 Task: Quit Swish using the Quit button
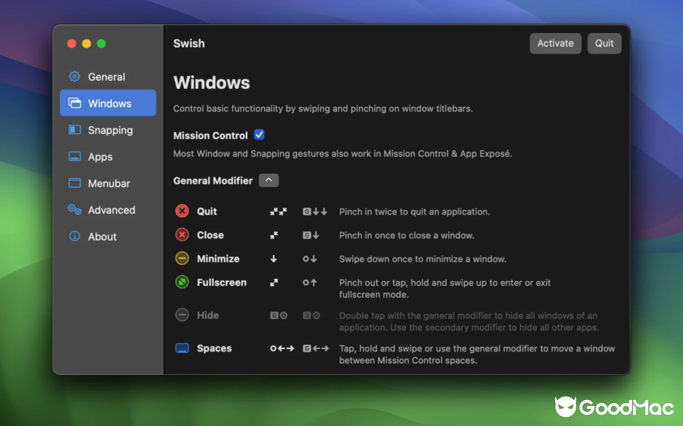point(604,43)
